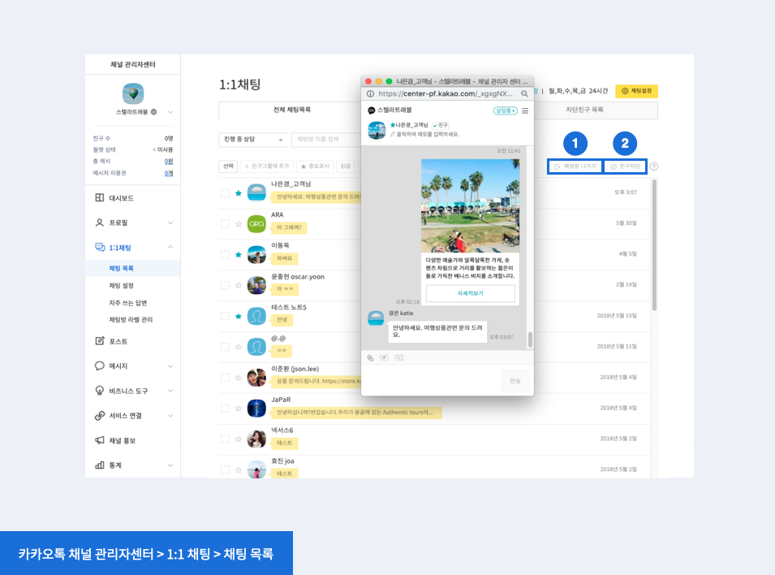775x575 pixels.
Task: Click the attach file paperclip icon
Action: [370, 358]
